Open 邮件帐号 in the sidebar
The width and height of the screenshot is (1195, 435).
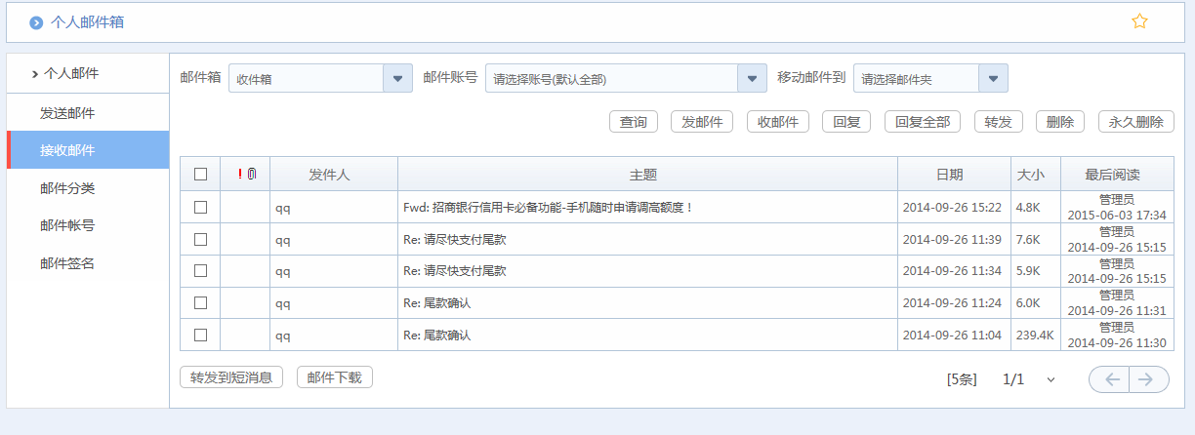click(x=88, y=225)
